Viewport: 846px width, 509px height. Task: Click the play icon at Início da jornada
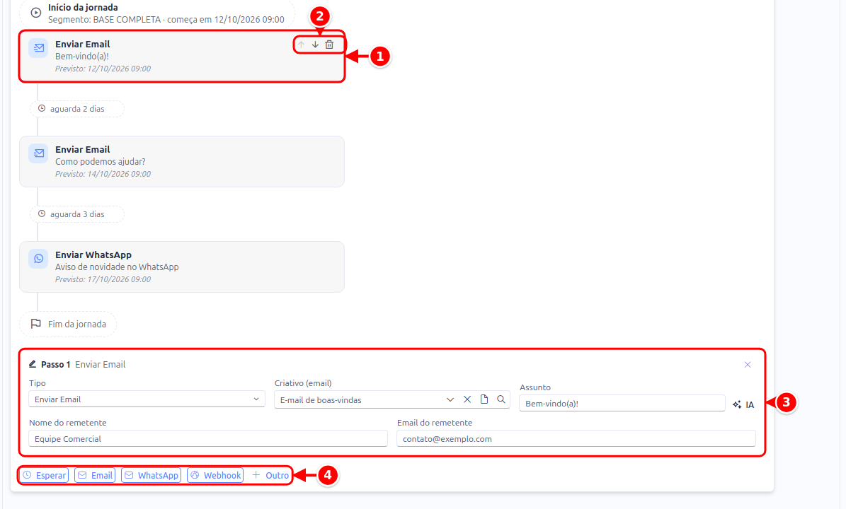(35, 13)
